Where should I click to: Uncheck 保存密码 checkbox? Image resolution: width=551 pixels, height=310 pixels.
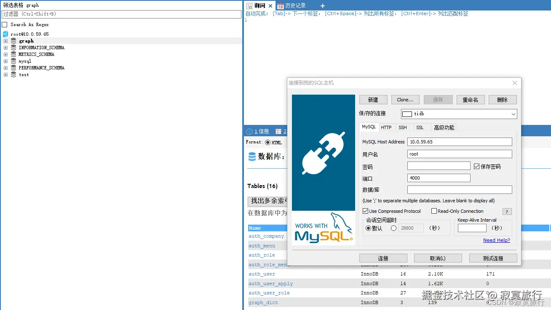tap(476, 167)
